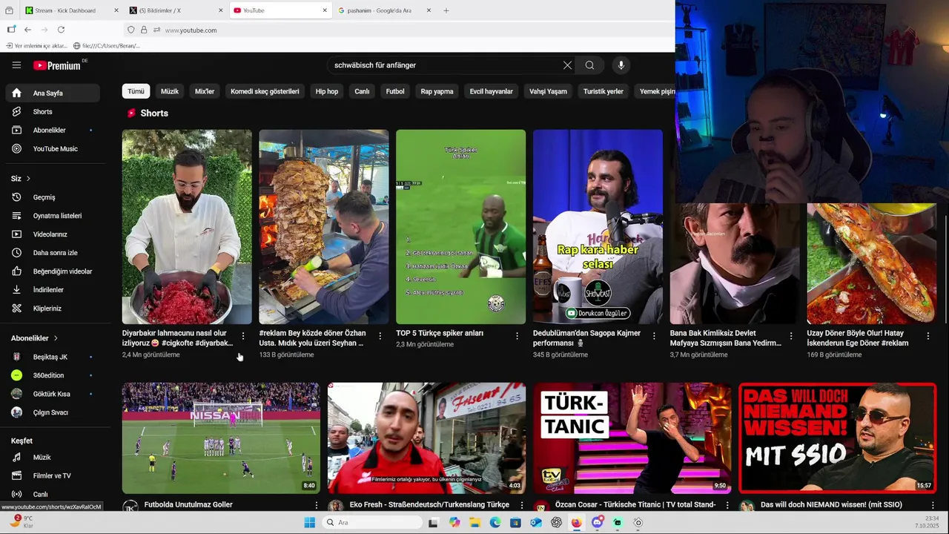This screenshot has height=534, width=949.
Task: Reload the page with the refresh icon
Action: pyautogui.click(x=61, y=30)
